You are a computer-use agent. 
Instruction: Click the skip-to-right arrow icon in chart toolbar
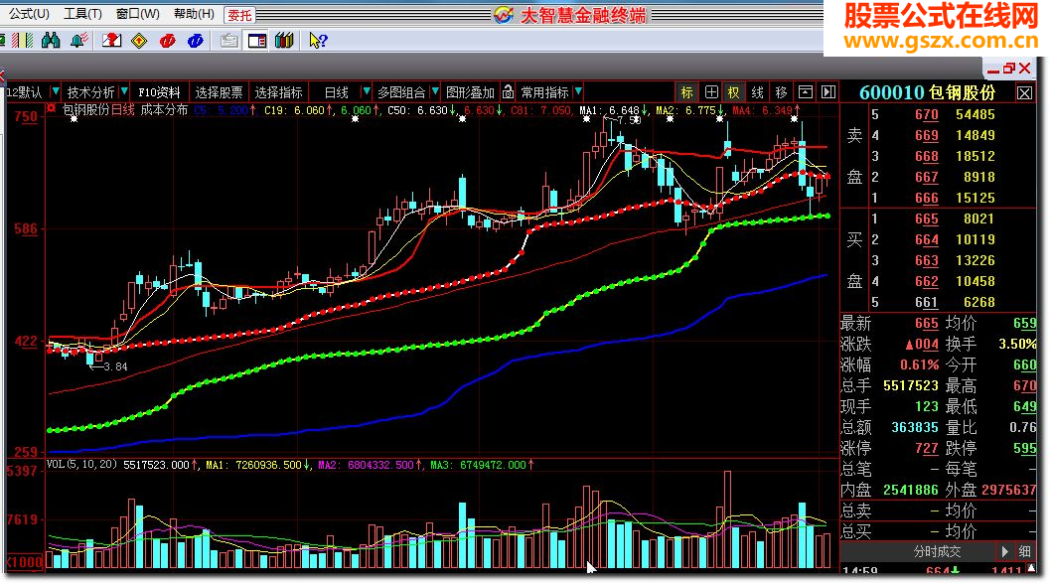828,92
